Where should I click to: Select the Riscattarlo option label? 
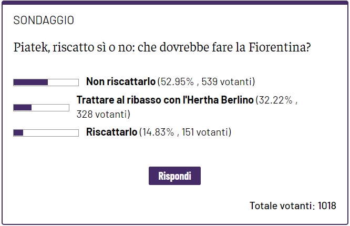111,132
